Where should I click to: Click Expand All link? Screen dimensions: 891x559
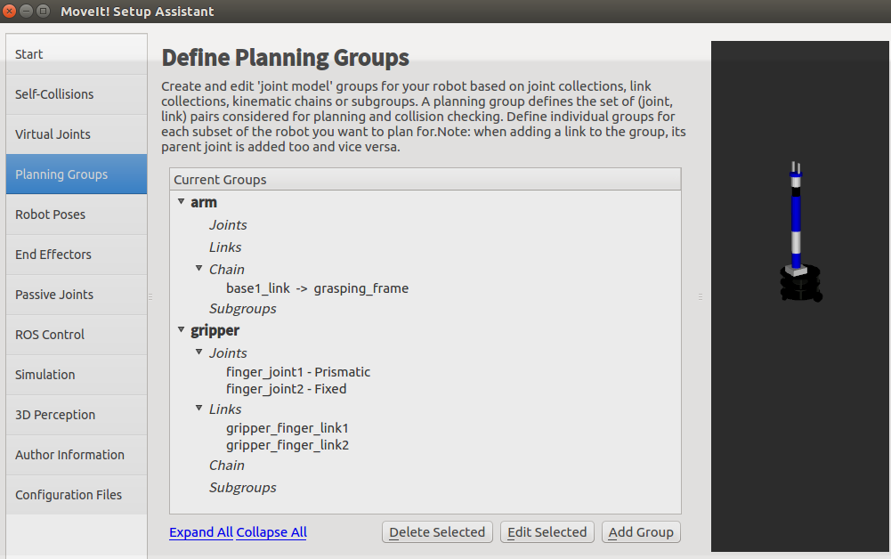coord(201,532)
